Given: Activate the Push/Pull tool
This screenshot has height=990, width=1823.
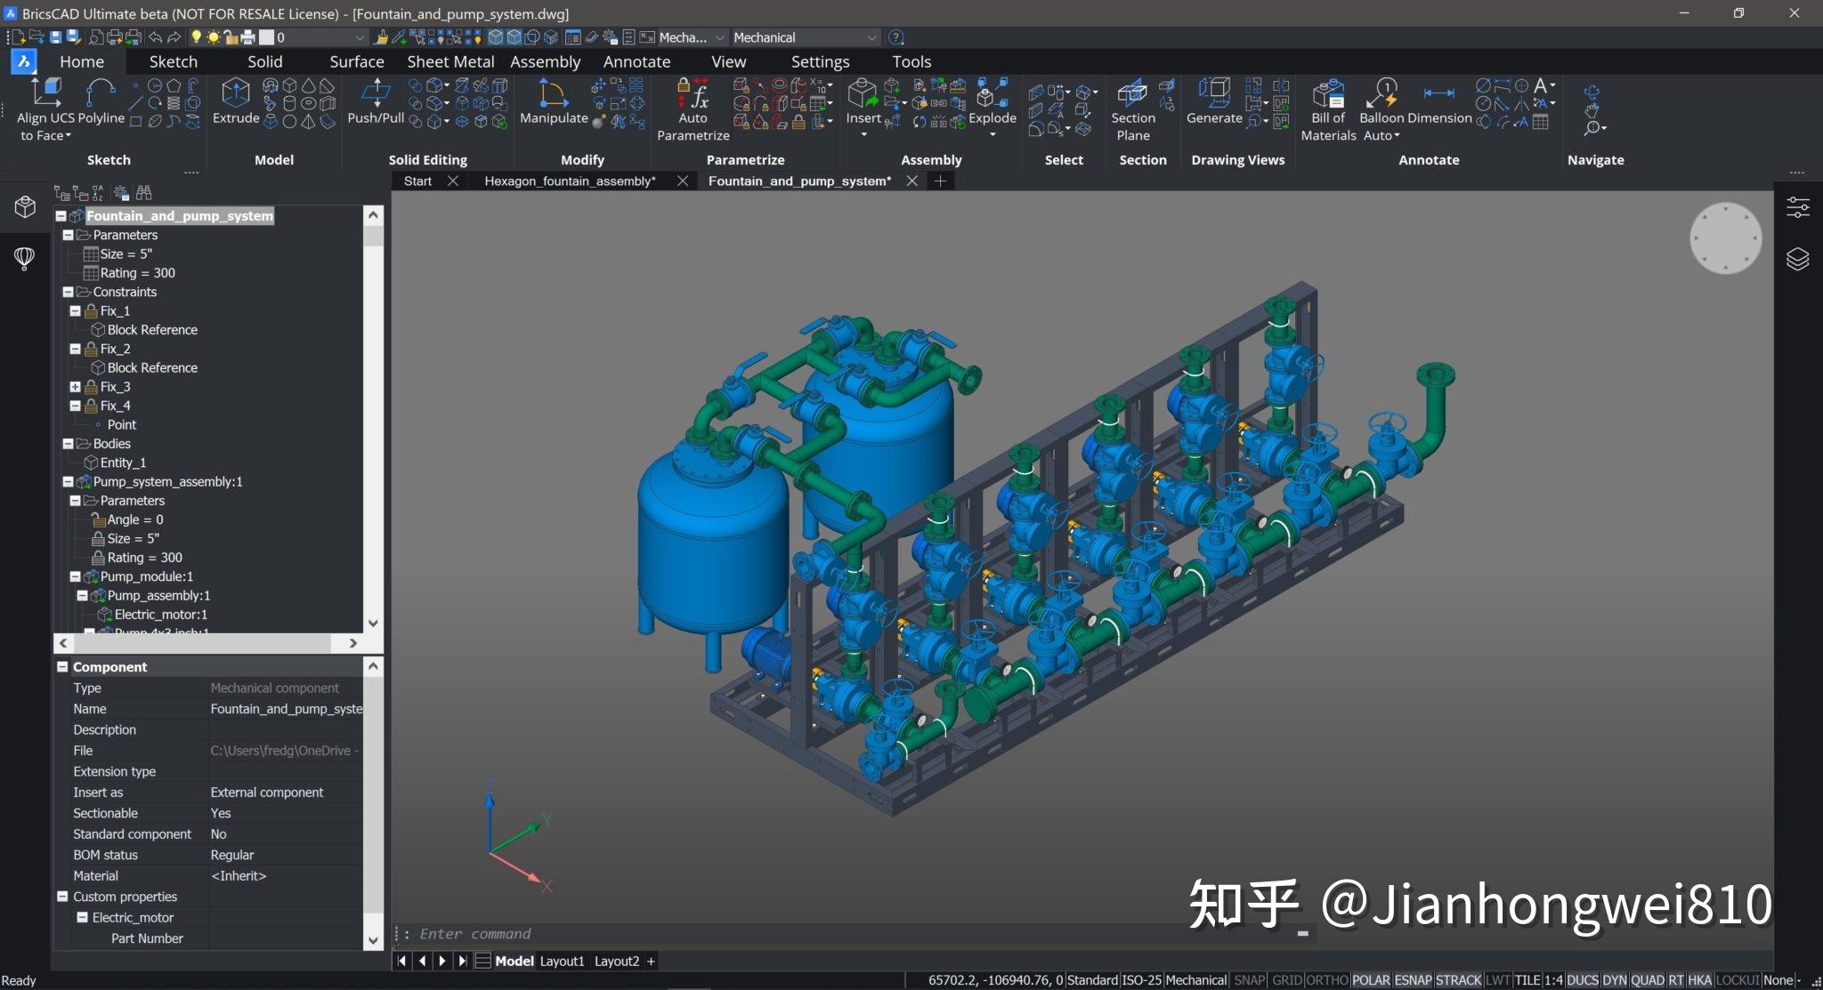Looking at the screenshot, I should point(375,102).
